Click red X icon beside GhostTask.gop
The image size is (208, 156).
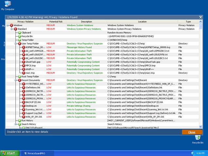[24, 62]
